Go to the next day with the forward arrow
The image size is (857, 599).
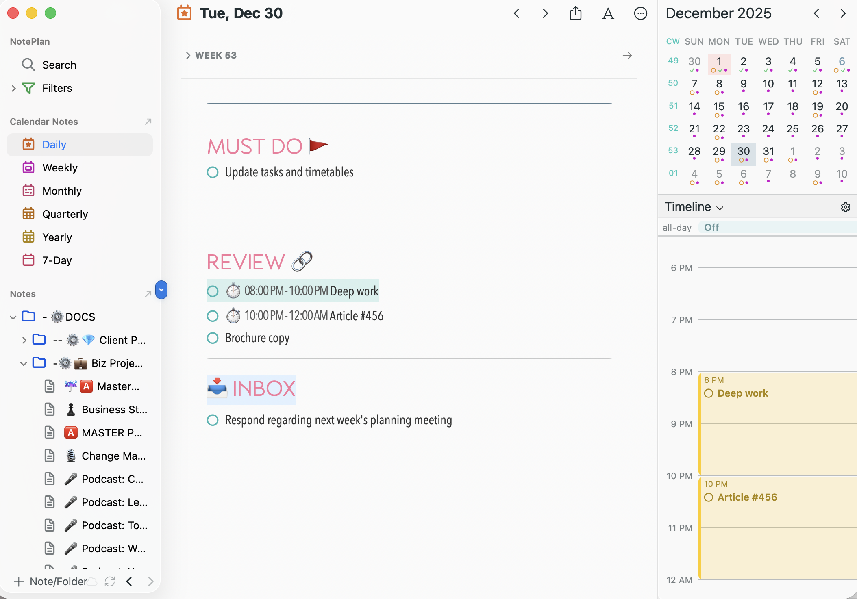point(545,13)
